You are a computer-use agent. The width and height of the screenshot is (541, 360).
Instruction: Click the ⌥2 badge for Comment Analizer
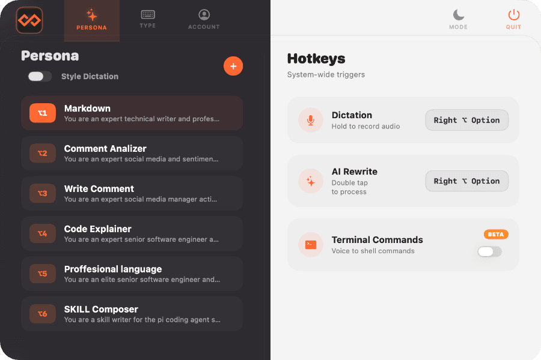pos(43,154)
